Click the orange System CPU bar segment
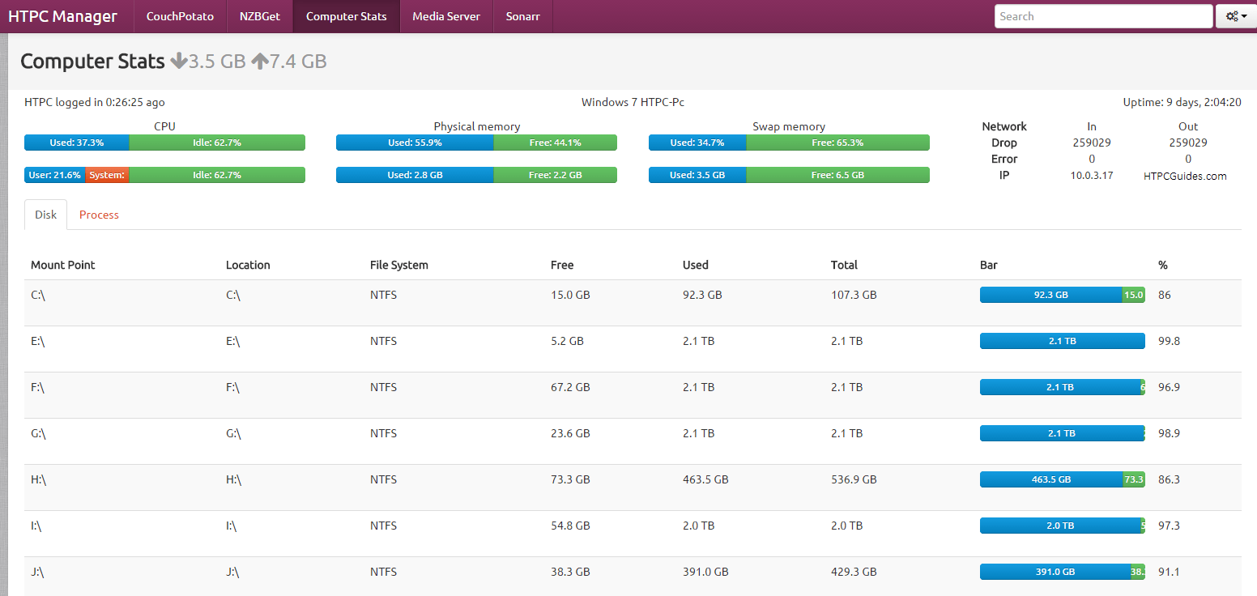This screenshot has width=1257, height=596. tap(107, 175)
